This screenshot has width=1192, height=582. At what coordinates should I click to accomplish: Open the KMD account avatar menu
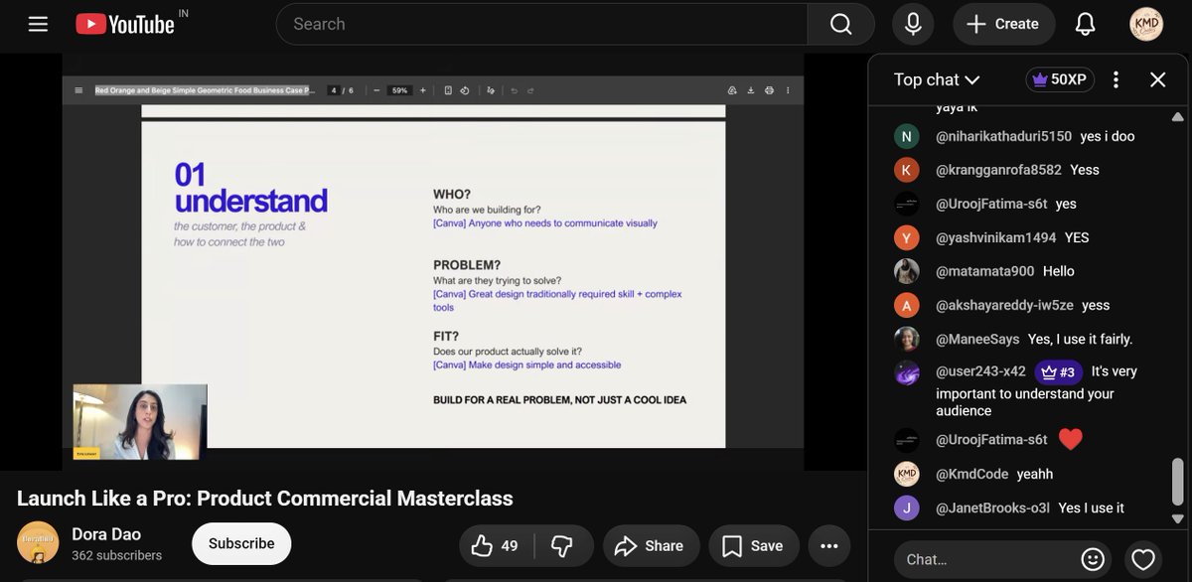click(x=1146, y=24)
